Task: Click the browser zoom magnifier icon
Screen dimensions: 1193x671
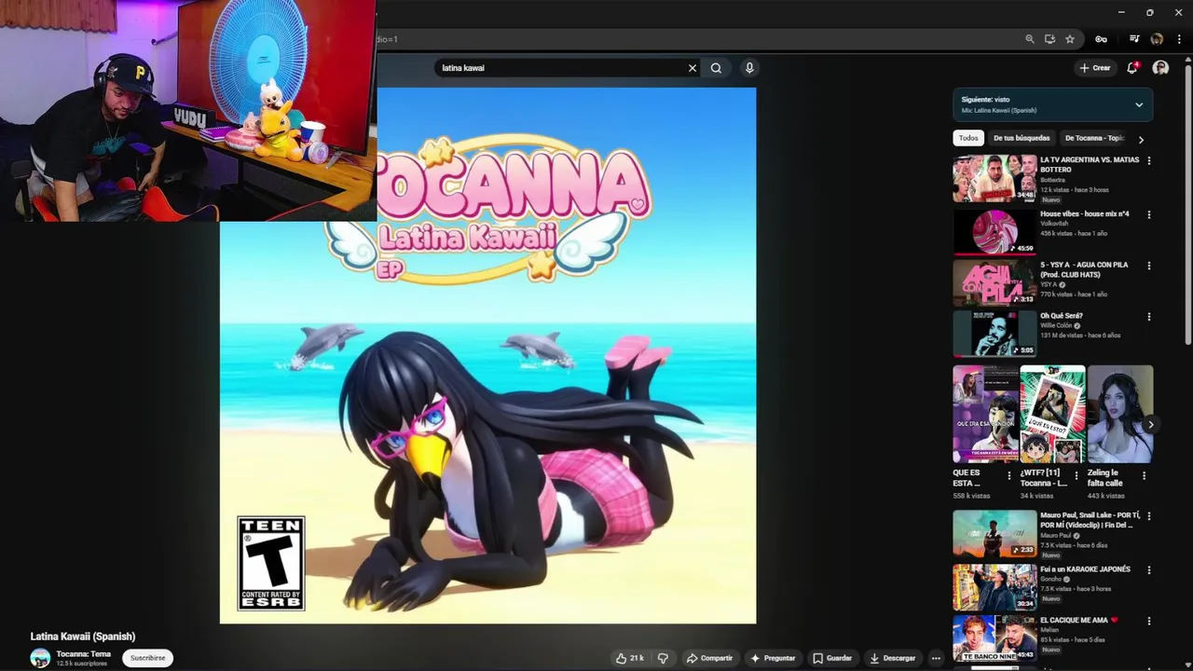Action: (1030, 39)
